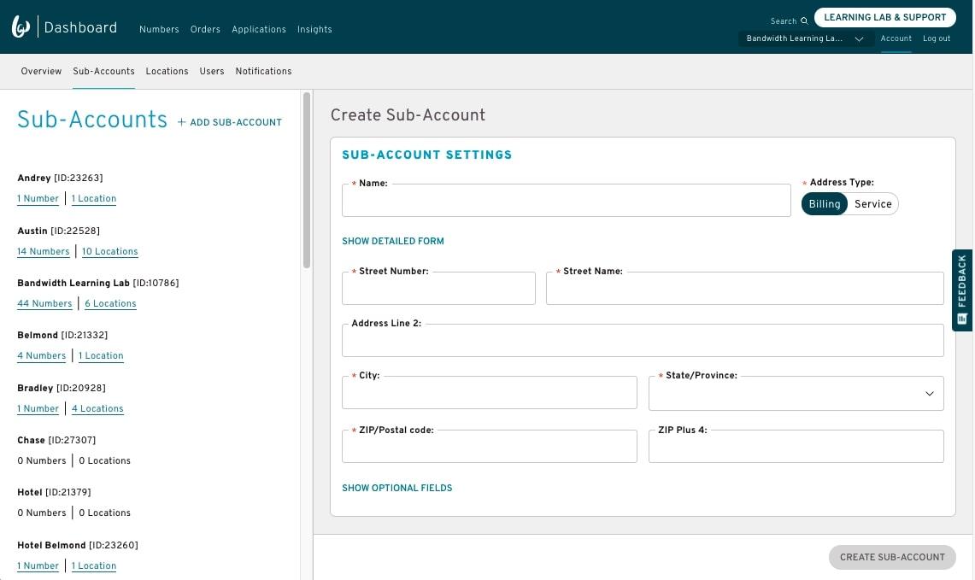975x580 pixels.
Task: Click the Log out link
Action: pyautogui.click(x=936, y=38)
